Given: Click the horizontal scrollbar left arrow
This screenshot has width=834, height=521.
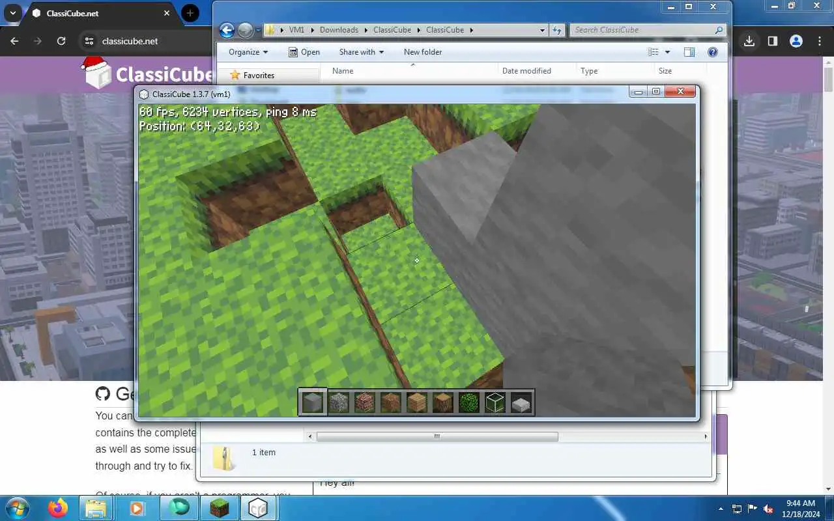Looking at the screenshot, I should [310, 436].
